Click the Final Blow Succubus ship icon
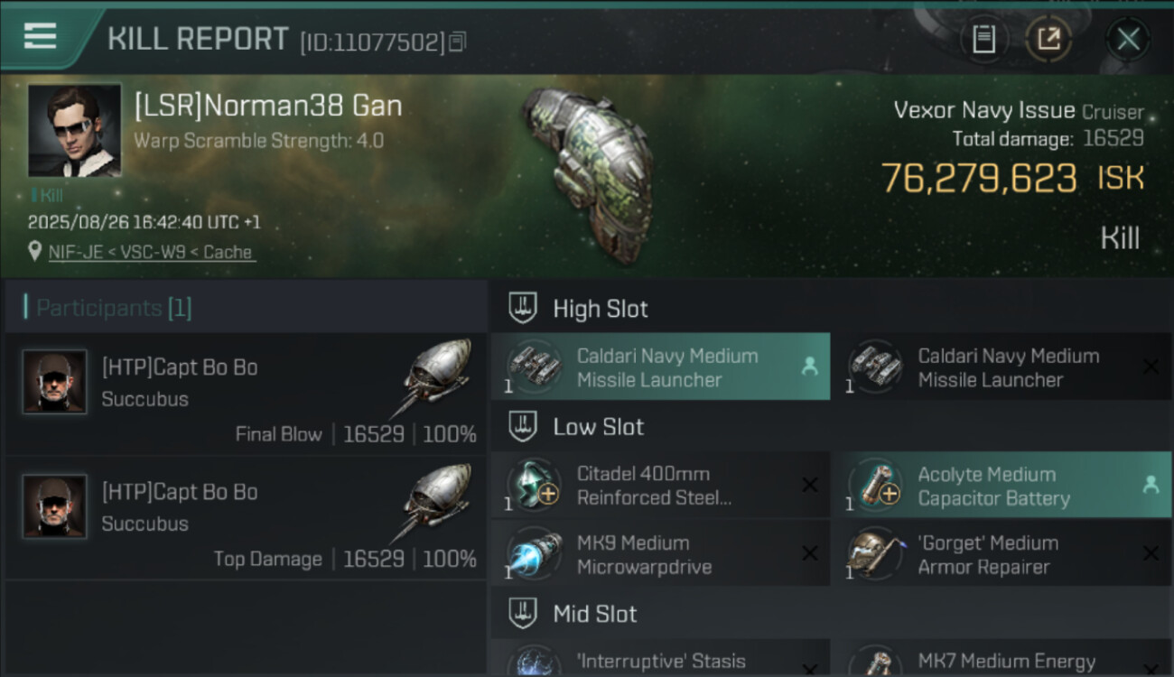 tap(436, 373)
